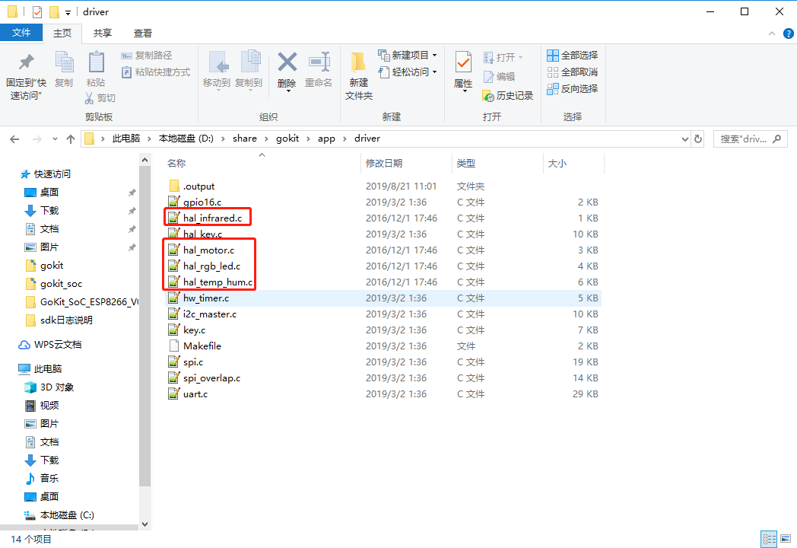Click the New Folder icon in ribbon
The width and height of the screenshot is (797, 548).
(358, 62)
